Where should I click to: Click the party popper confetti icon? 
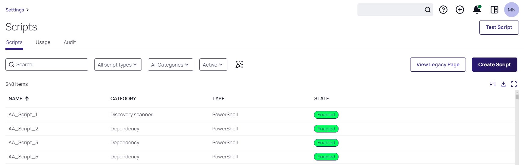(x=239, y=64)
